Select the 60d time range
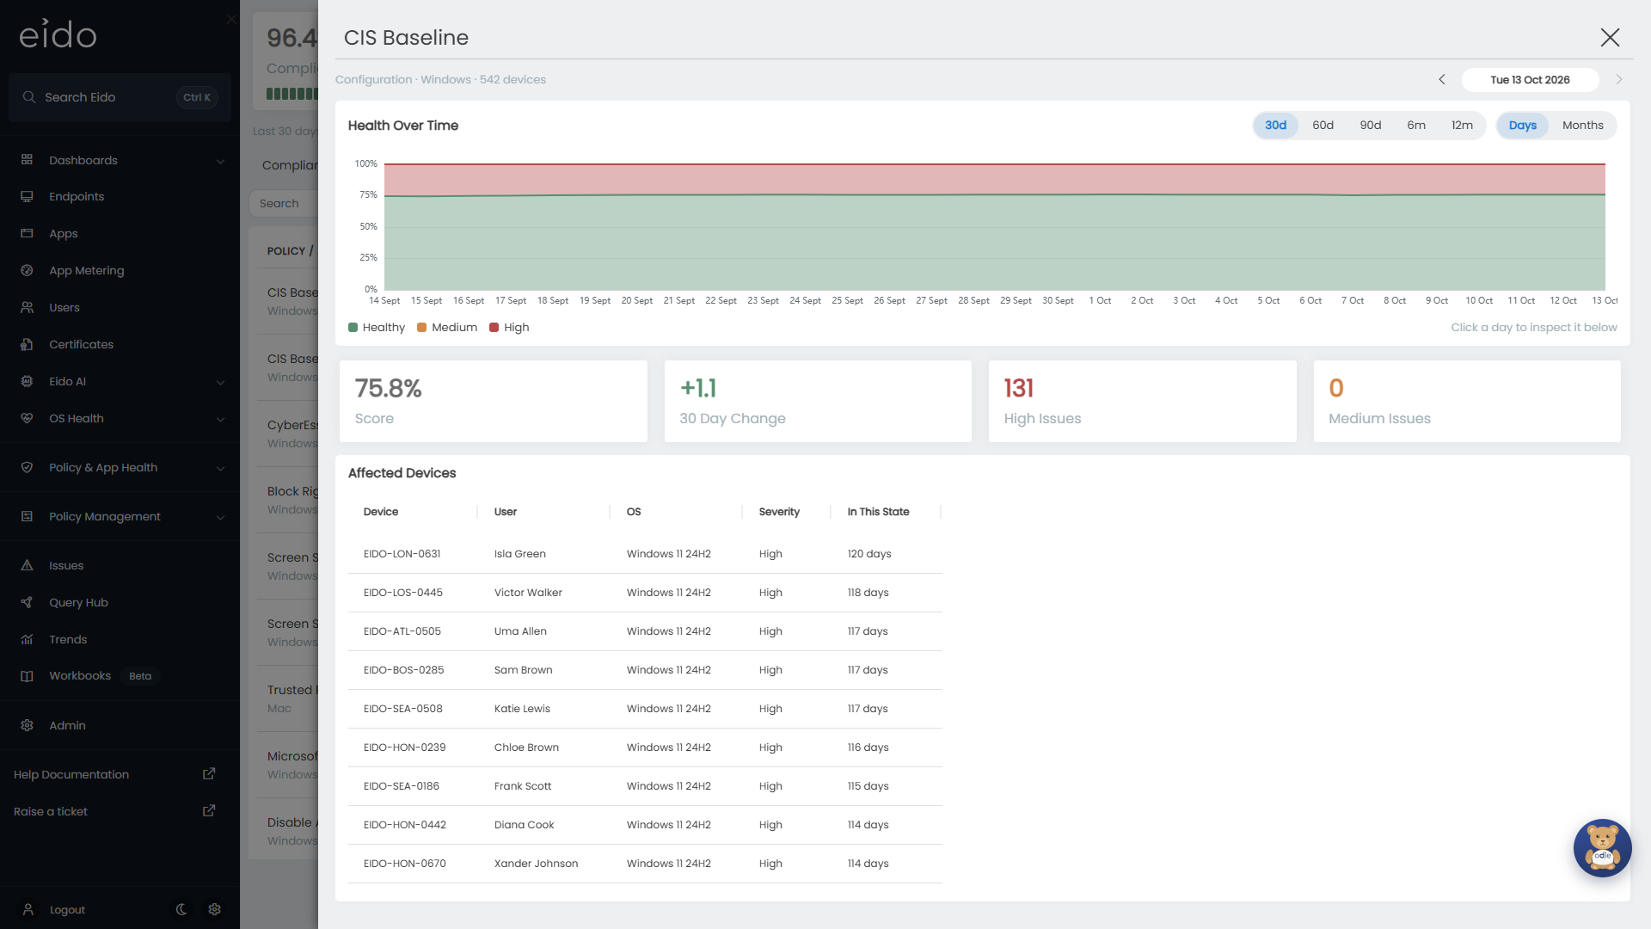 click(x=1323, y=126)
